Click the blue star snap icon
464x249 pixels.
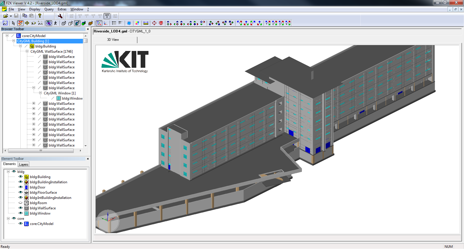[129, 23]
